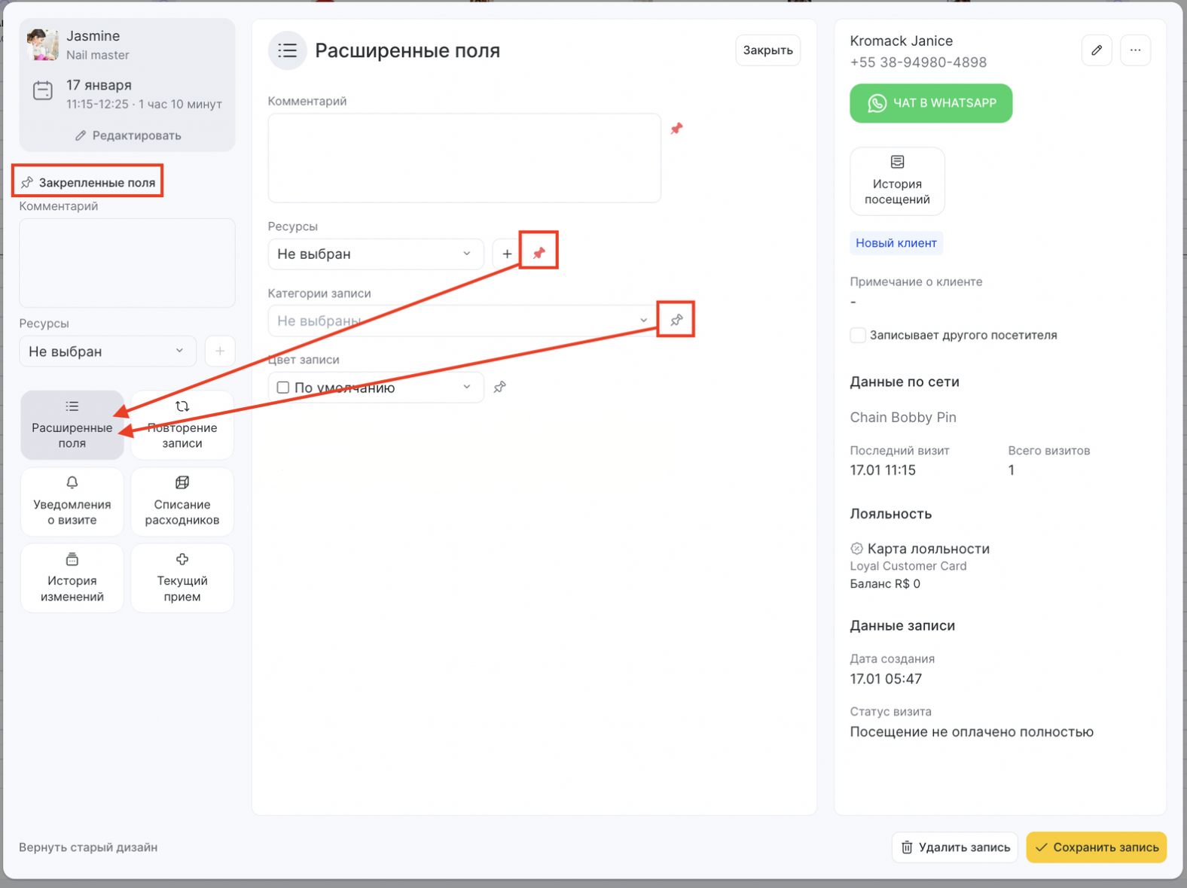Unpin the Комментарий field with red pin
This screenshot has height=888, width=1187.
point(676,129)
